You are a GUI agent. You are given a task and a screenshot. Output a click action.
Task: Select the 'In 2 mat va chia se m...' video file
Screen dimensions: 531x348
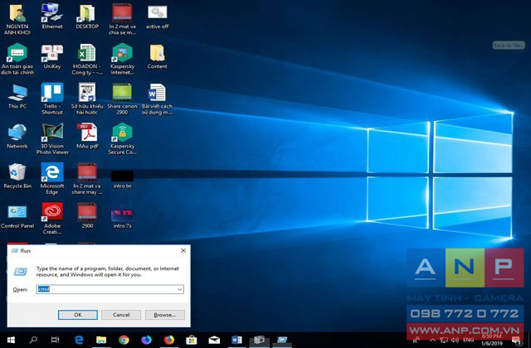[x=122, y=20]
